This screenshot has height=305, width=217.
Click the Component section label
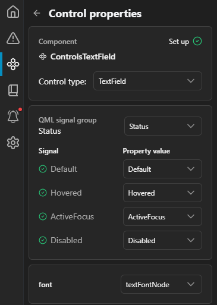point(58,42)
